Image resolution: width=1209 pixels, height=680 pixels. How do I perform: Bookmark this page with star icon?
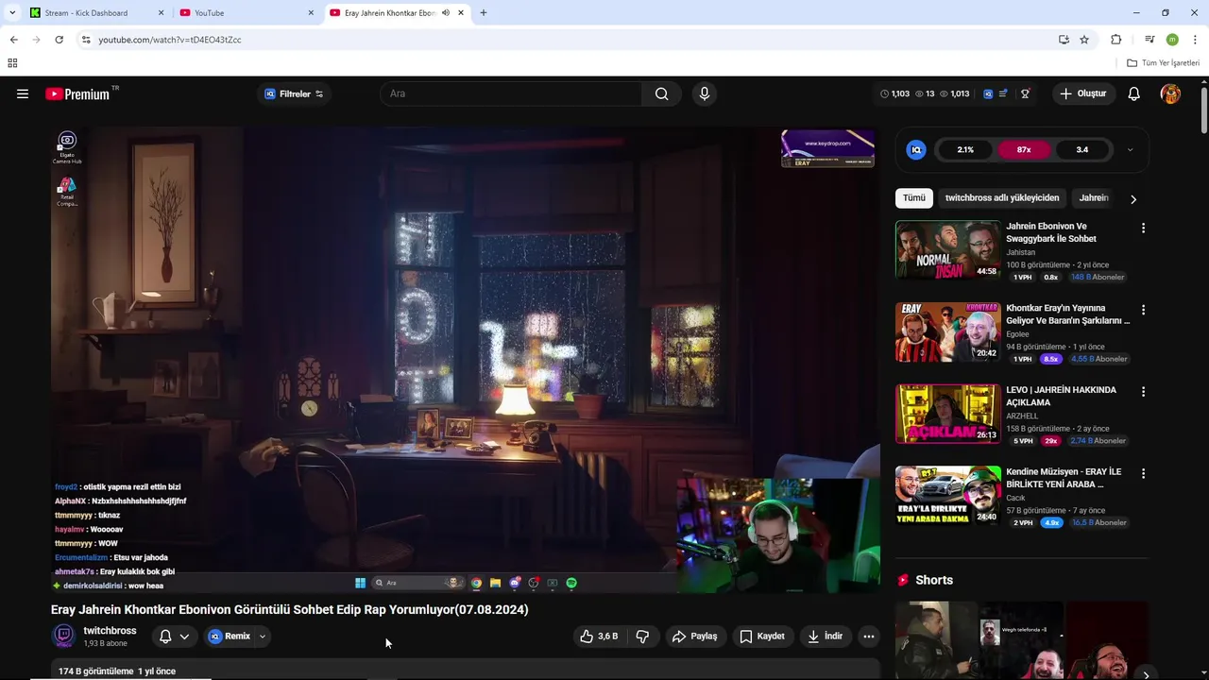pyautogui.click(x=1084, y=40)
